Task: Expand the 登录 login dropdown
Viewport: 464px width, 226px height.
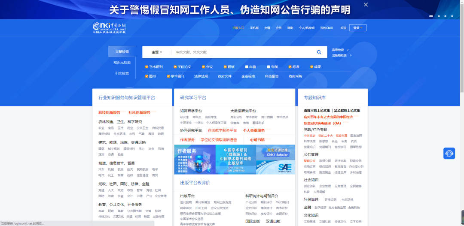Action: coord(358,28)
